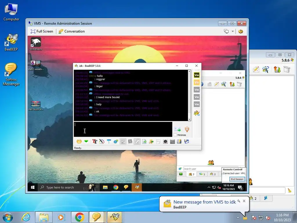Select the dark Vm user avatar in chat sidebar
This screenshot has height=223, width=297.
(x=197, y=75)
